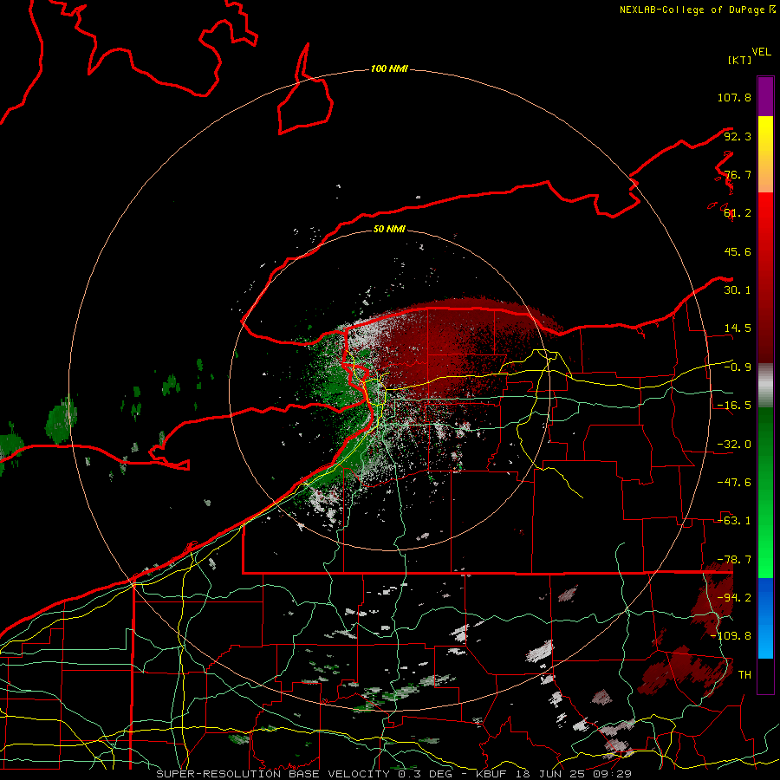Screen dimensions: 780x780
Task: Click the 76.7 velocity scale value
Action: [x=738, y=174]
